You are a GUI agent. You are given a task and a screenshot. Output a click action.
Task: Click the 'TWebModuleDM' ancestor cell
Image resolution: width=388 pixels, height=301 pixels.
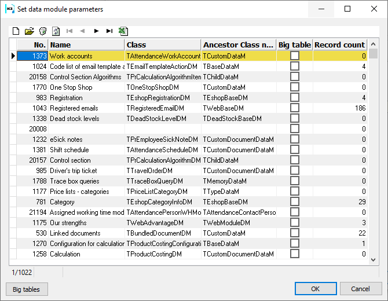point(239,223)
